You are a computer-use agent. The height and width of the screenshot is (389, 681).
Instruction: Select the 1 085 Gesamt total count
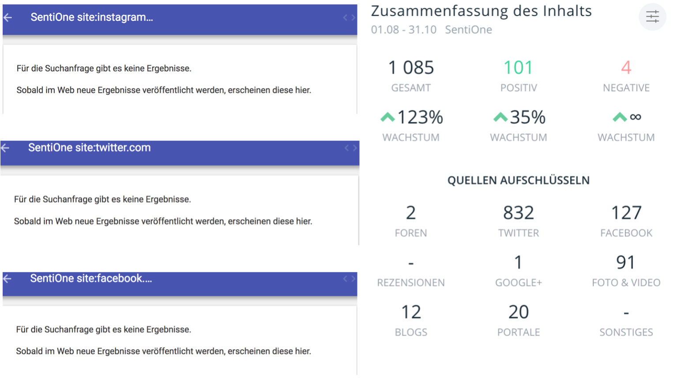[411, 68]
